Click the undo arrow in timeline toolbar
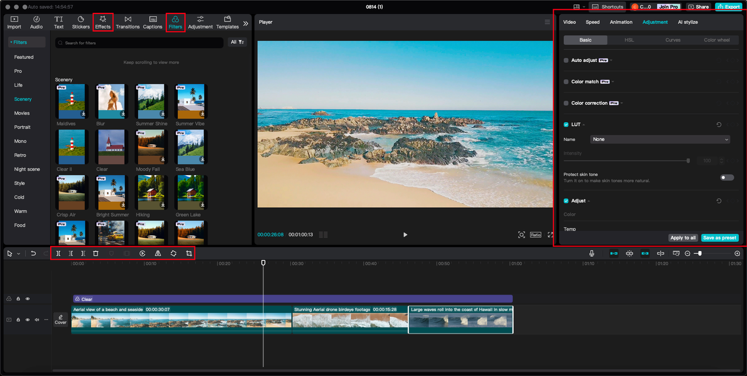Screen dimensions: 747x376 33,253
